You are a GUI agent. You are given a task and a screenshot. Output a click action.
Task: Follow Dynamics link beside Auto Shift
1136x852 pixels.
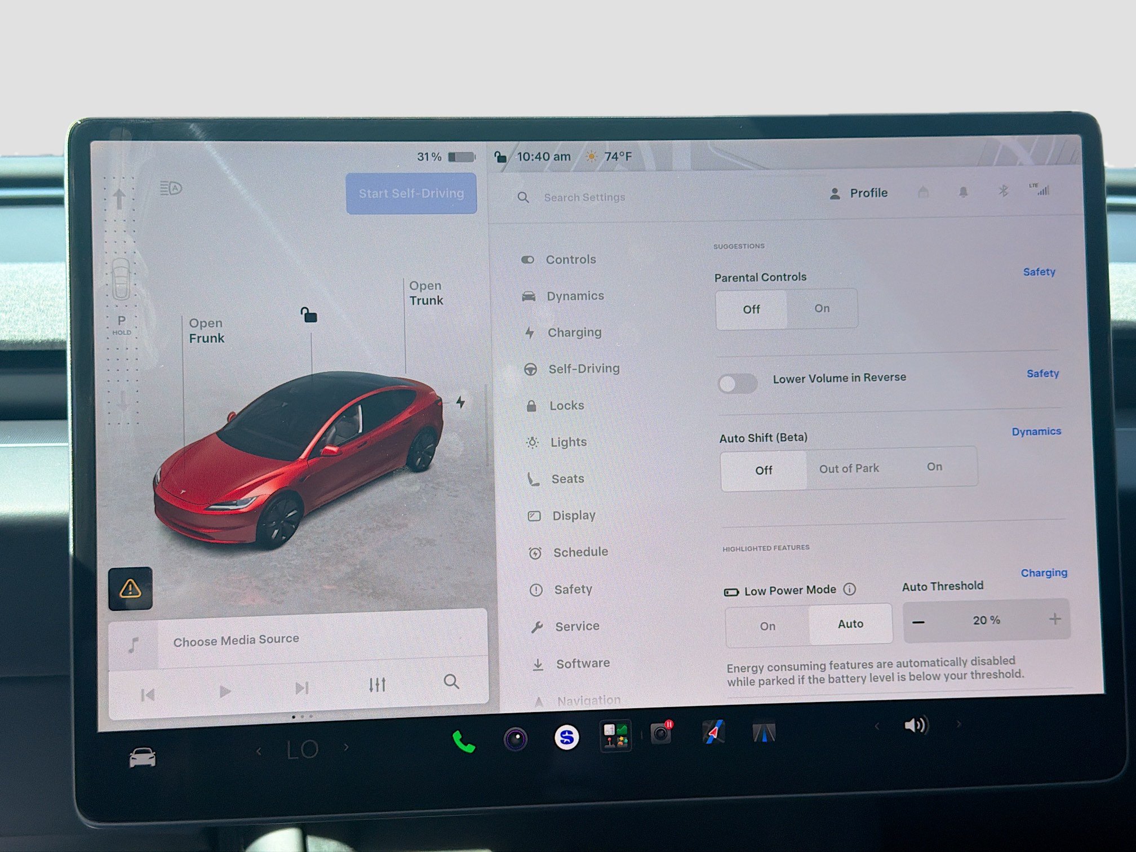pos(1036,432)
